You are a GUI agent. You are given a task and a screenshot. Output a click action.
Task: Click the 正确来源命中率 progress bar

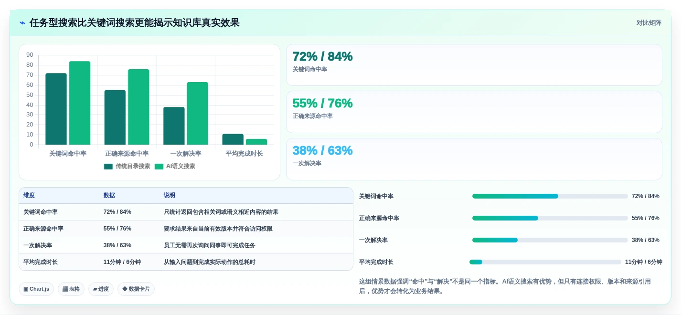point(550,218)
